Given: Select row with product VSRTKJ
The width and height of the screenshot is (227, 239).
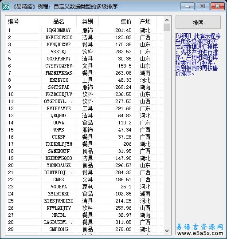Looking at the screenshot, I should [x=85, y=52].
